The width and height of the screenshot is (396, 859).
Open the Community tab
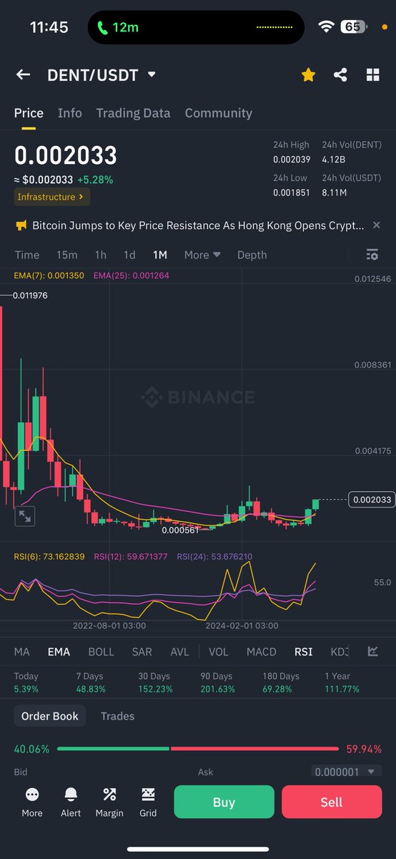click(218, 113)
